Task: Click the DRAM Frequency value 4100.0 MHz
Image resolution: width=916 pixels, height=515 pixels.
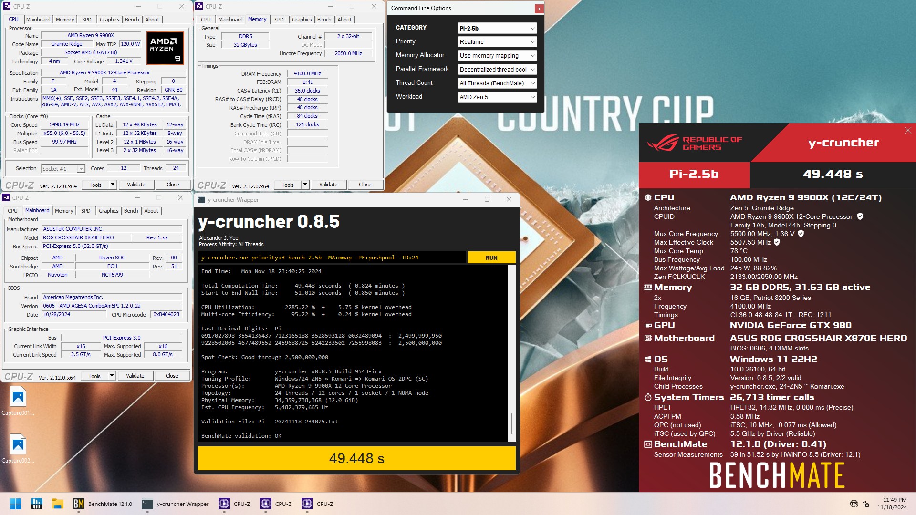Action: pyautogui.click(x=307, y=73)
